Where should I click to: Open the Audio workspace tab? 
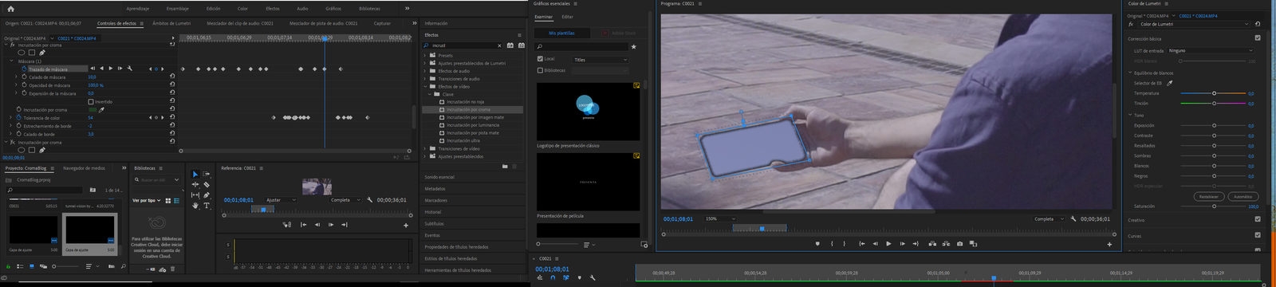pyautogui.click(x=302, y=9)
